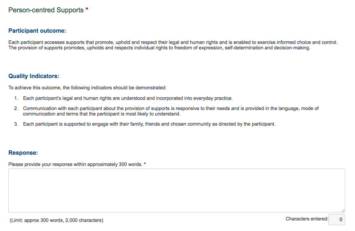The image size is (355, 231).
Task: Click the text area resize handle corner
Action: 343,210
